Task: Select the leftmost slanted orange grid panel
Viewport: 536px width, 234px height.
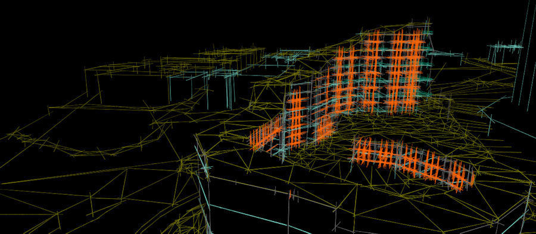Action: point(267,133)
